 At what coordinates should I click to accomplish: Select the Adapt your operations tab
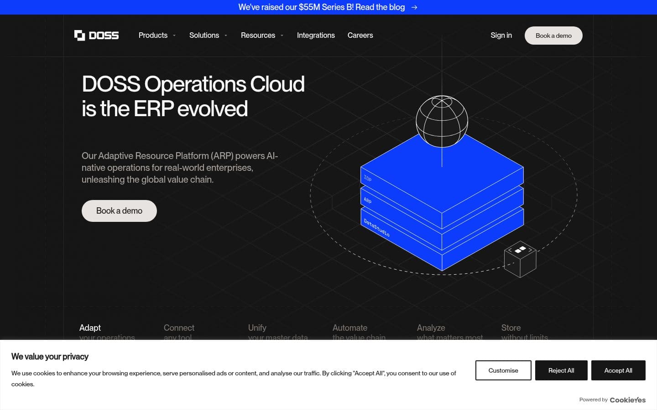pyautogui.click(x=107, y=332)
